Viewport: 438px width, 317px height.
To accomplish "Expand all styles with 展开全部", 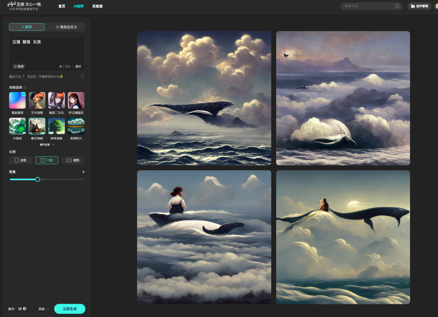I will coord(47,145).
